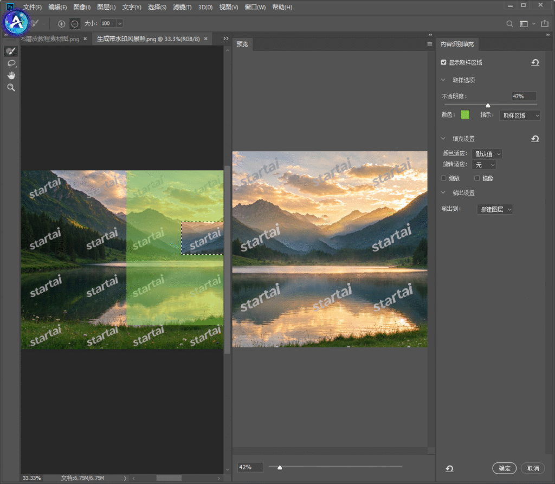
Task: Open the 指示 取样区域 dropdown
Action: [x=520, y=115]
